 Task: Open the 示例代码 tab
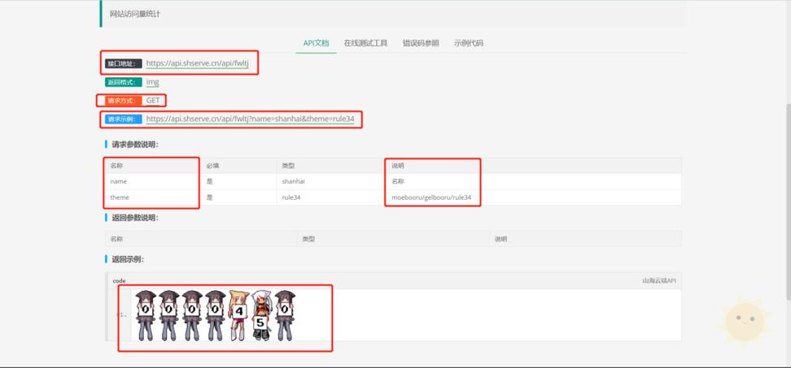pyautogui.click(x=469, y=43)
